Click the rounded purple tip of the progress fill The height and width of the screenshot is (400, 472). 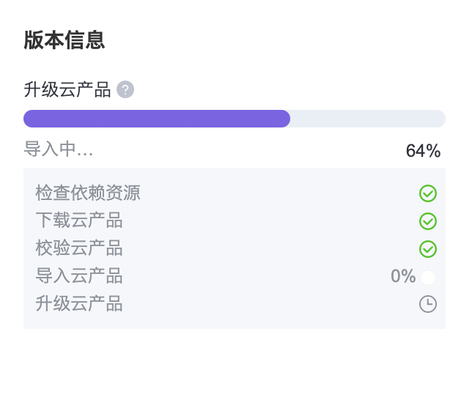pyautogui.click(x=285, y=119)
